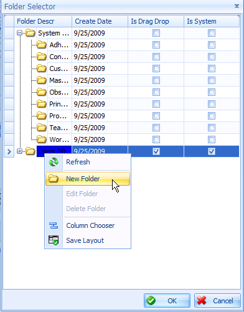Screen dimensions: 244x312
Task: Click the Pro... folder icon
Action: [42, 116]
